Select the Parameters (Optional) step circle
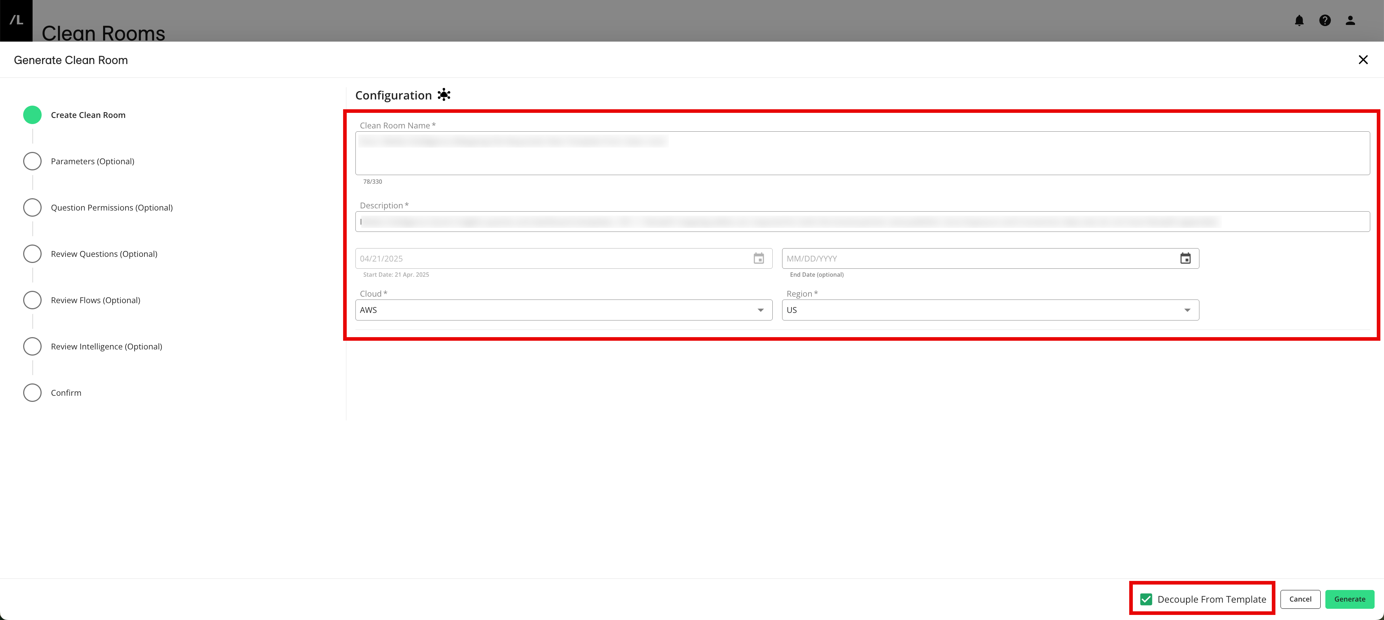1384x620 pixels. pos(32,161)
